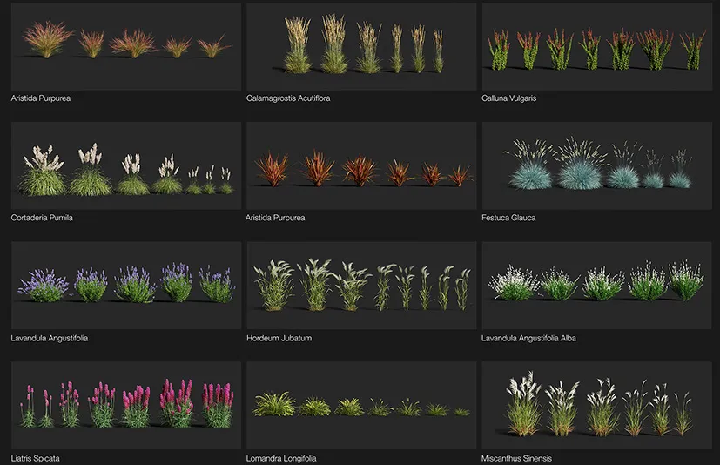Select the Lomandra Longifolia thumbnail image
Screen dimensions: 720x465
tap(361, 405)
